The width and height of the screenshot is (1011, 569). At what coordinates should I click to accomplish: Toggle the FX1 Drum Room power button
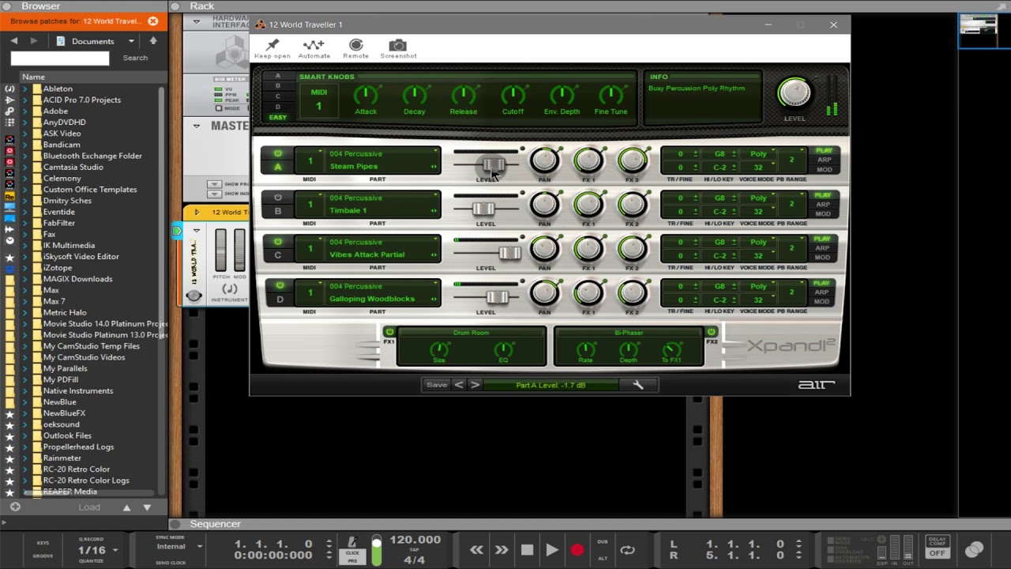click(x=389, y=332)
